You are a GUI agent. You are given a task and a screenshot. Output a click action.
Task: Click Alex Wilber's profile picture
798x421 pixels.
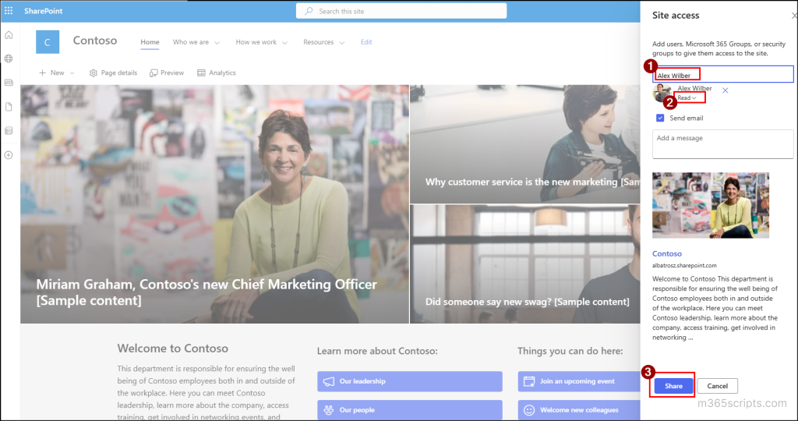click(x=662, y=93)
